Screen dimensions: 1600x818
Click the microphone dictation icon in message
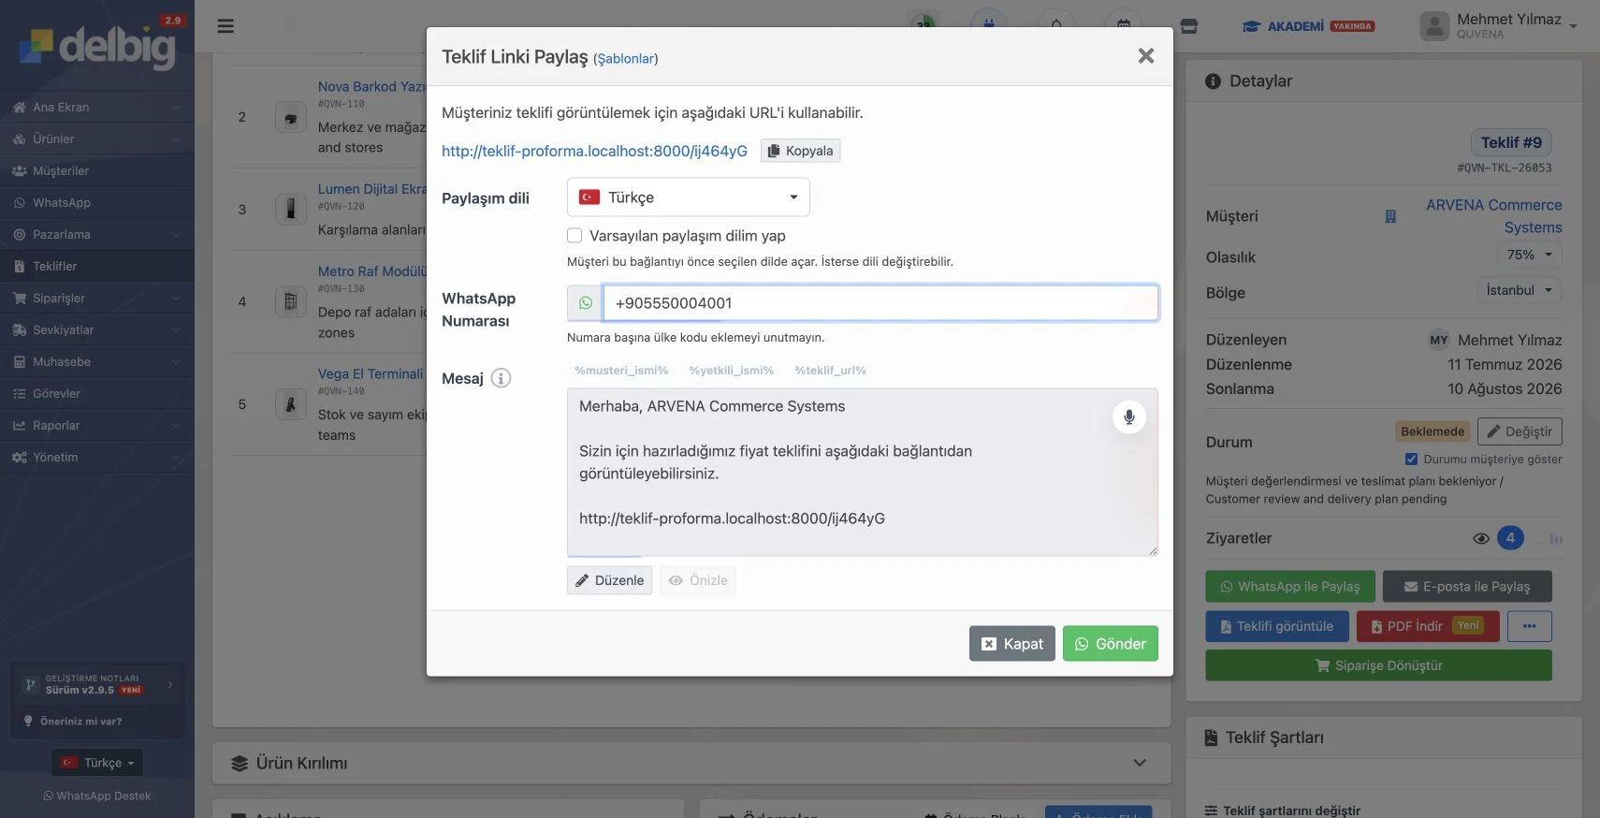[x=1129, y=416]
